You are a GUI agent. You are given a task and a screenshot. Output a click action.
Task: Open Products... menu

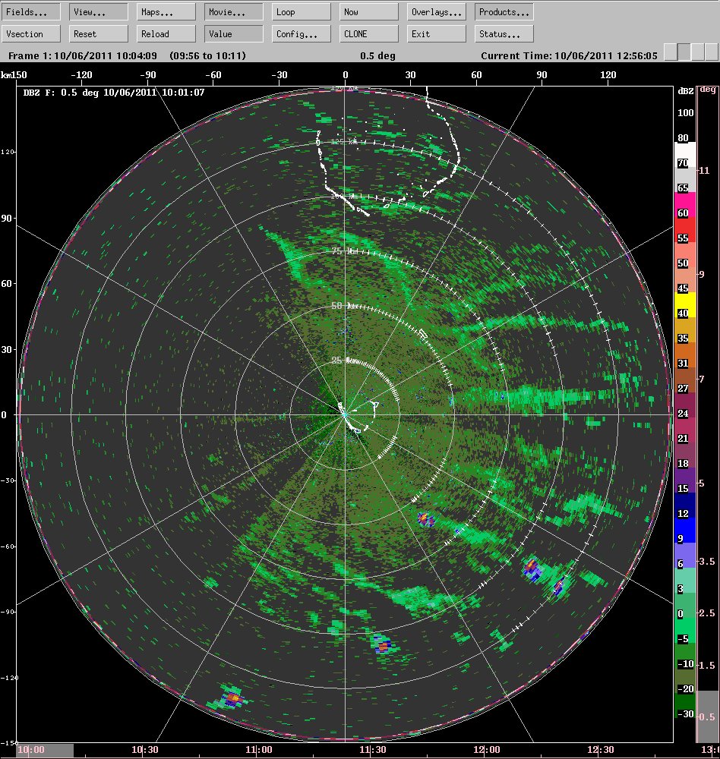click(x=504, y=12)
